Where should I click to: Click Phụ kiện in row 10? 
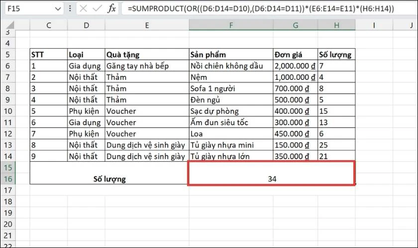86,111
